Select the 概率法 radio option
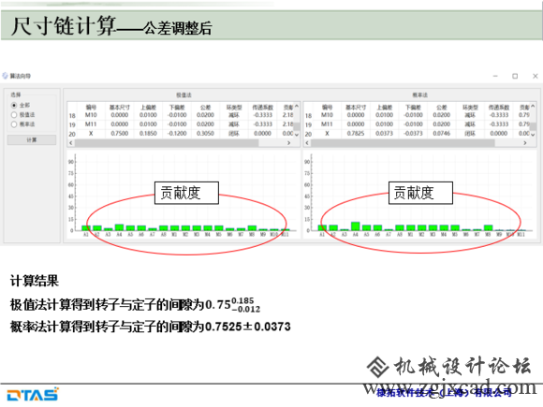Image resolution: width=543 pixels, height=407 pixels. point(14,124)
